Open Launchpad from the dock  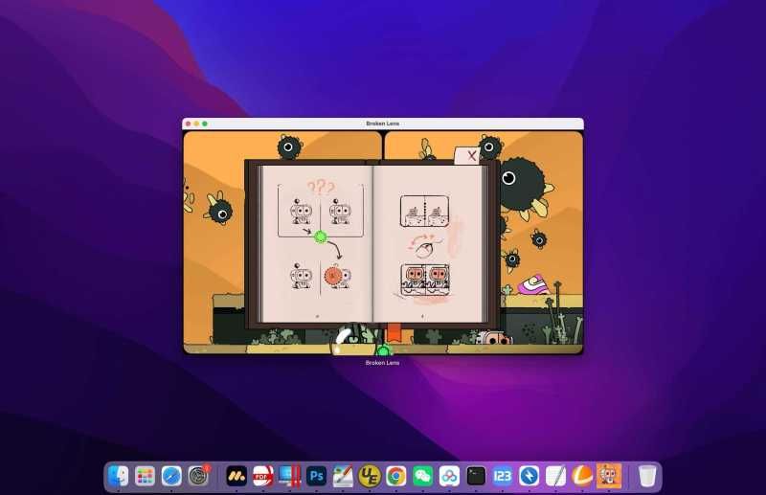pyautogui.click(x=146, y=476)
